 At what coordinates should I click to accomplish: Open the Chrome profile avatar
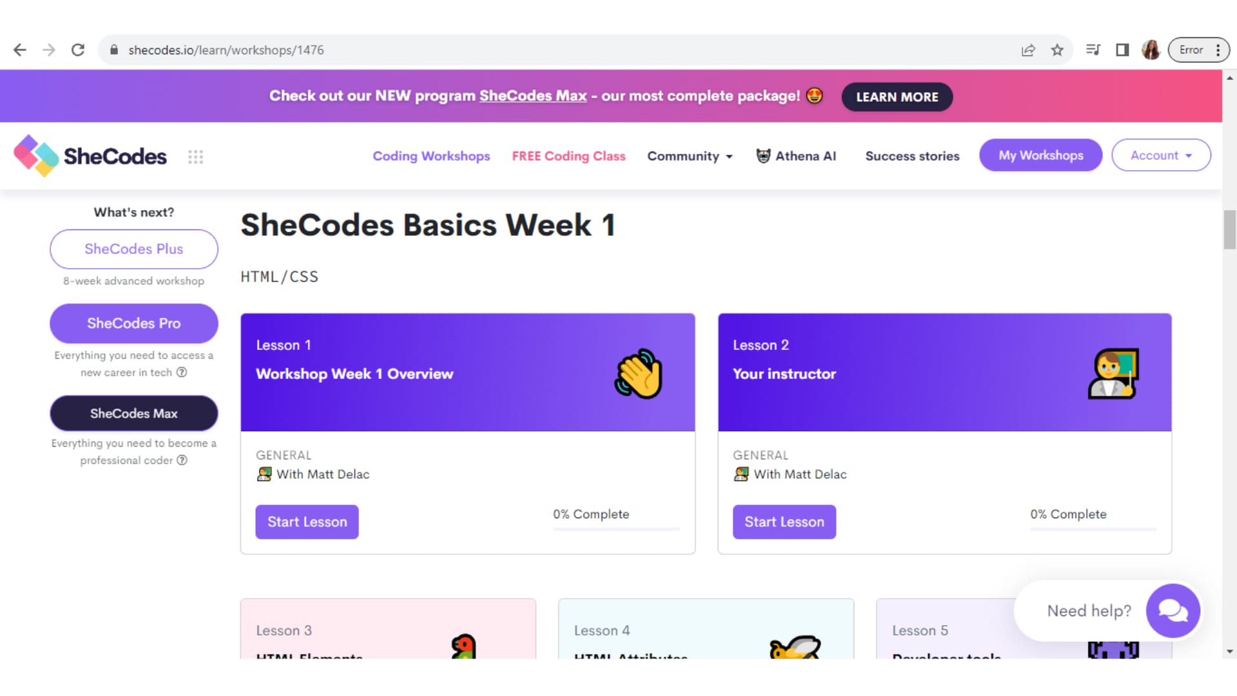pos(1151,50)
